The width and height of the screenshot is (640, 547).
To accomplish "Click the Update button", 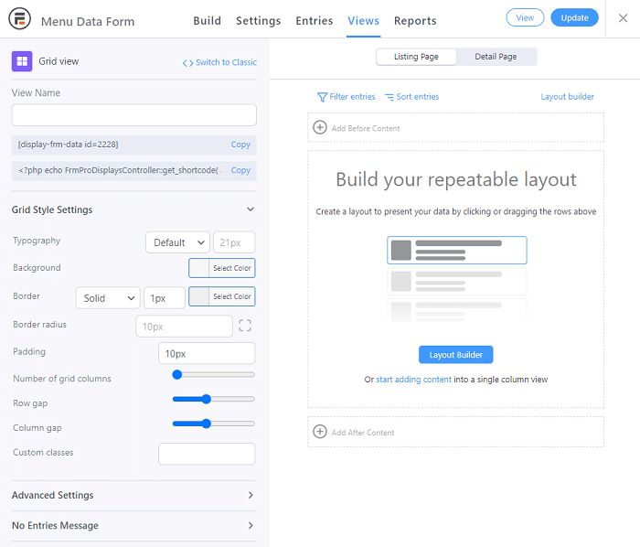I will [574, 17].
